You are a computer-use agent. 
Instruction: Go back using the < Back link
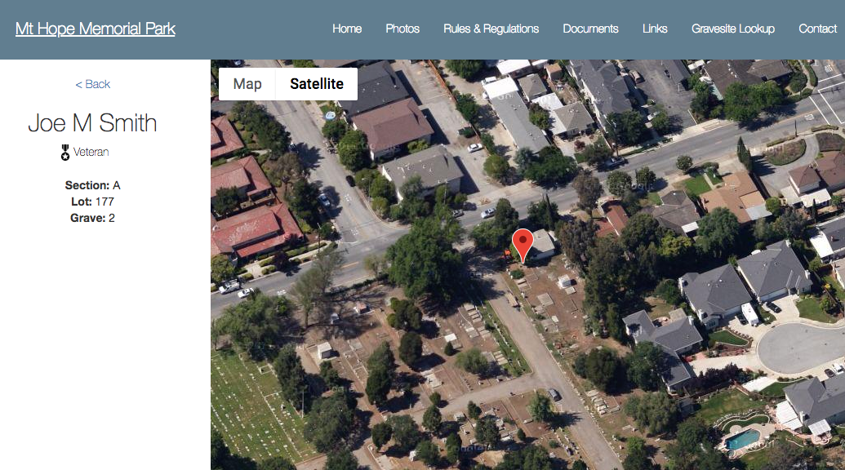[x=93, y=84]
